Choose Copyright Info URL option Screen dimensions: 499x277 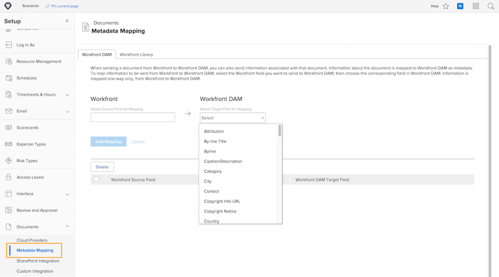(x=222, y=201)
